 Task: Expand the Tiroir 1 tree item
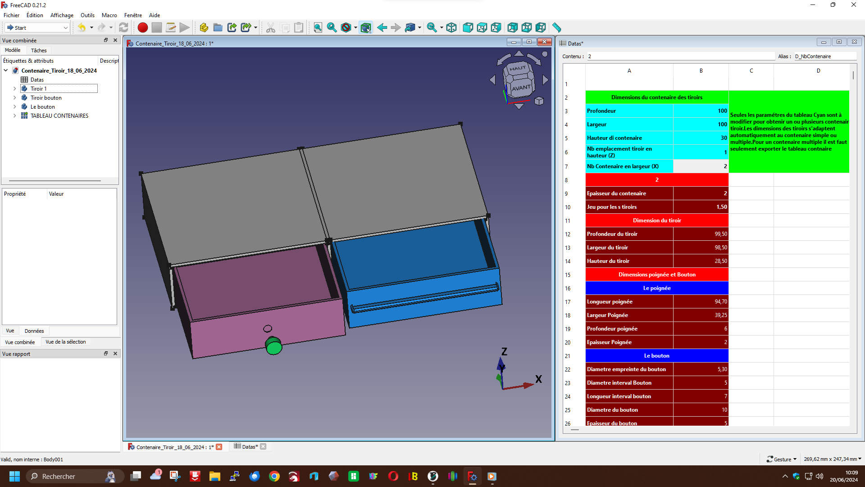pyautogui.click(x=14, y=89)
